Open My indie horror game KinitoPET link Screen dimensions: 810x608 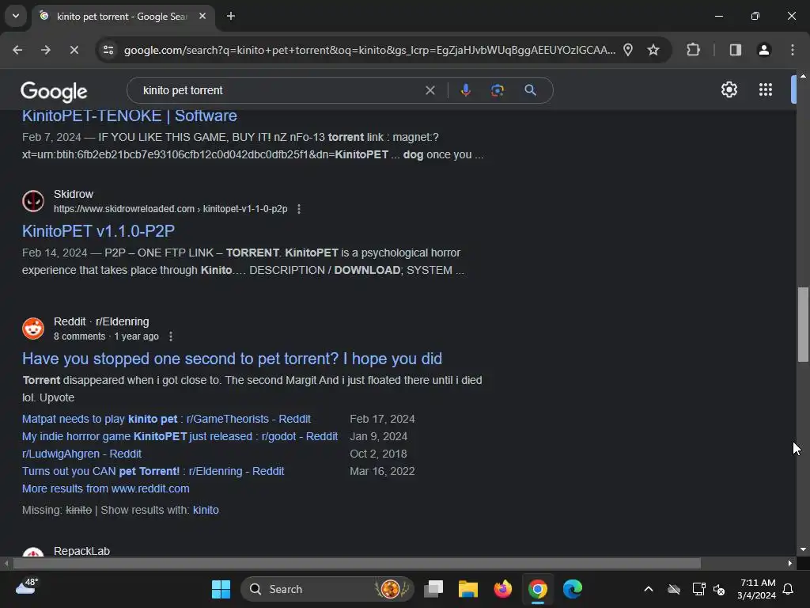[x=180, y=436]
